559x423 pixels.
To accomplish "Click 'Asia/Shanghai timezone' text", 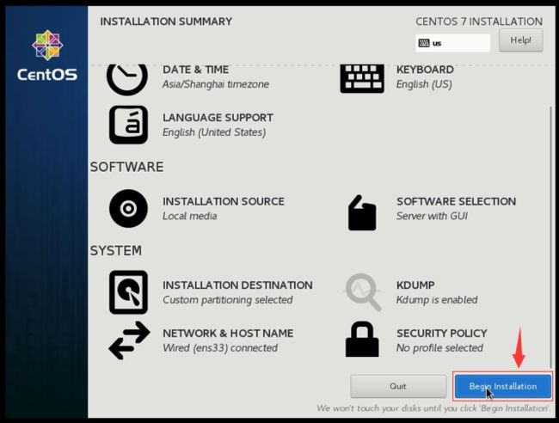I will coord(216,84).
